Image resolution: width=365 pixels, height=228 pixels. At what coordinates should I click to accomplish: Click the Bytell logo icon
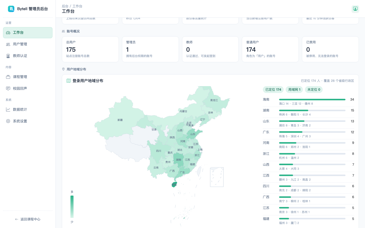click(x=11, y=9)
